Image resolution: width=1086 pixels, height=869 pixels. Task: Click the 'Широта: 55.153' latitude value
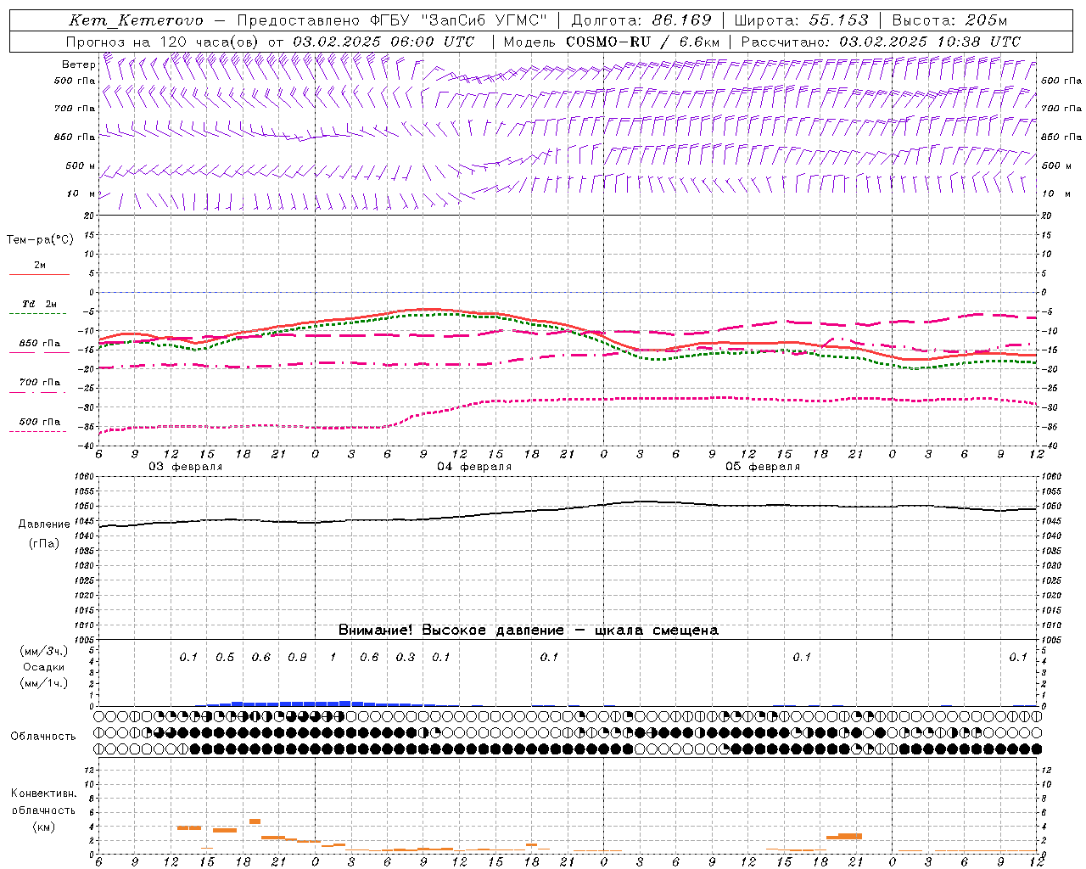click(x=802, y=20)
